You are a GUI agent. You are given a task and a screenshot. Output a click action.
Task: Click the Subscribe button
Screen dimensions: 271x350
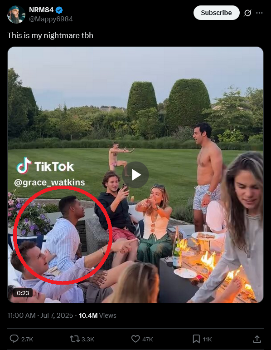point(217,13)
